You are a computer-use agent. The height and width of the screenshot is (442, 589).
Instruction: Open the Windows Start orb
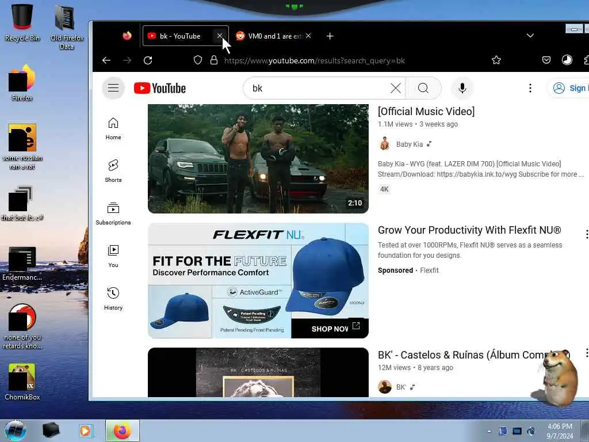tap(16, 430)
